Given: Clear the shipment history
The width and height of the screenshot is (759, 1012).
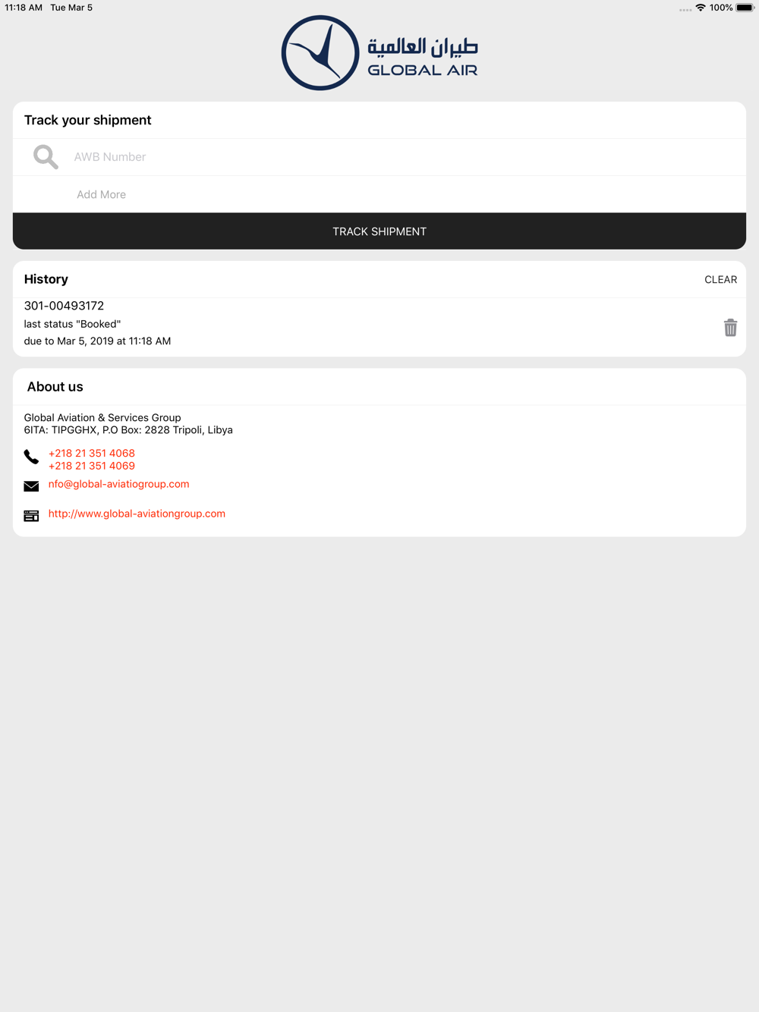Looking at the screenshot, I should (720, 280).
